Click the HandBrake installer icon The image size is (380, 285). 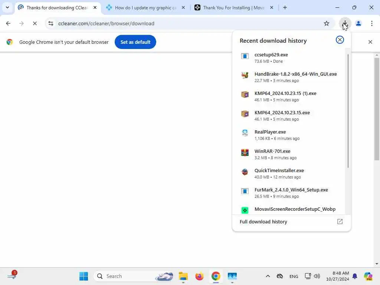[245, 75]
